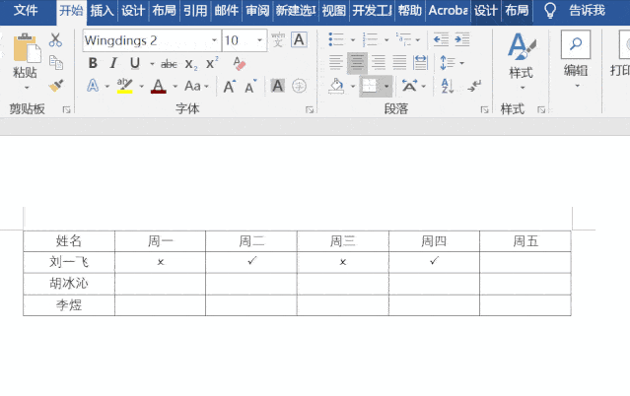Viewport: 630px width, 396px height.
Task: Show paragraph marks icon
Action: [474, 86]
